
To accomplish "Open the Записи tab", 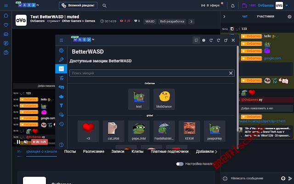I will tap(118, 151).
